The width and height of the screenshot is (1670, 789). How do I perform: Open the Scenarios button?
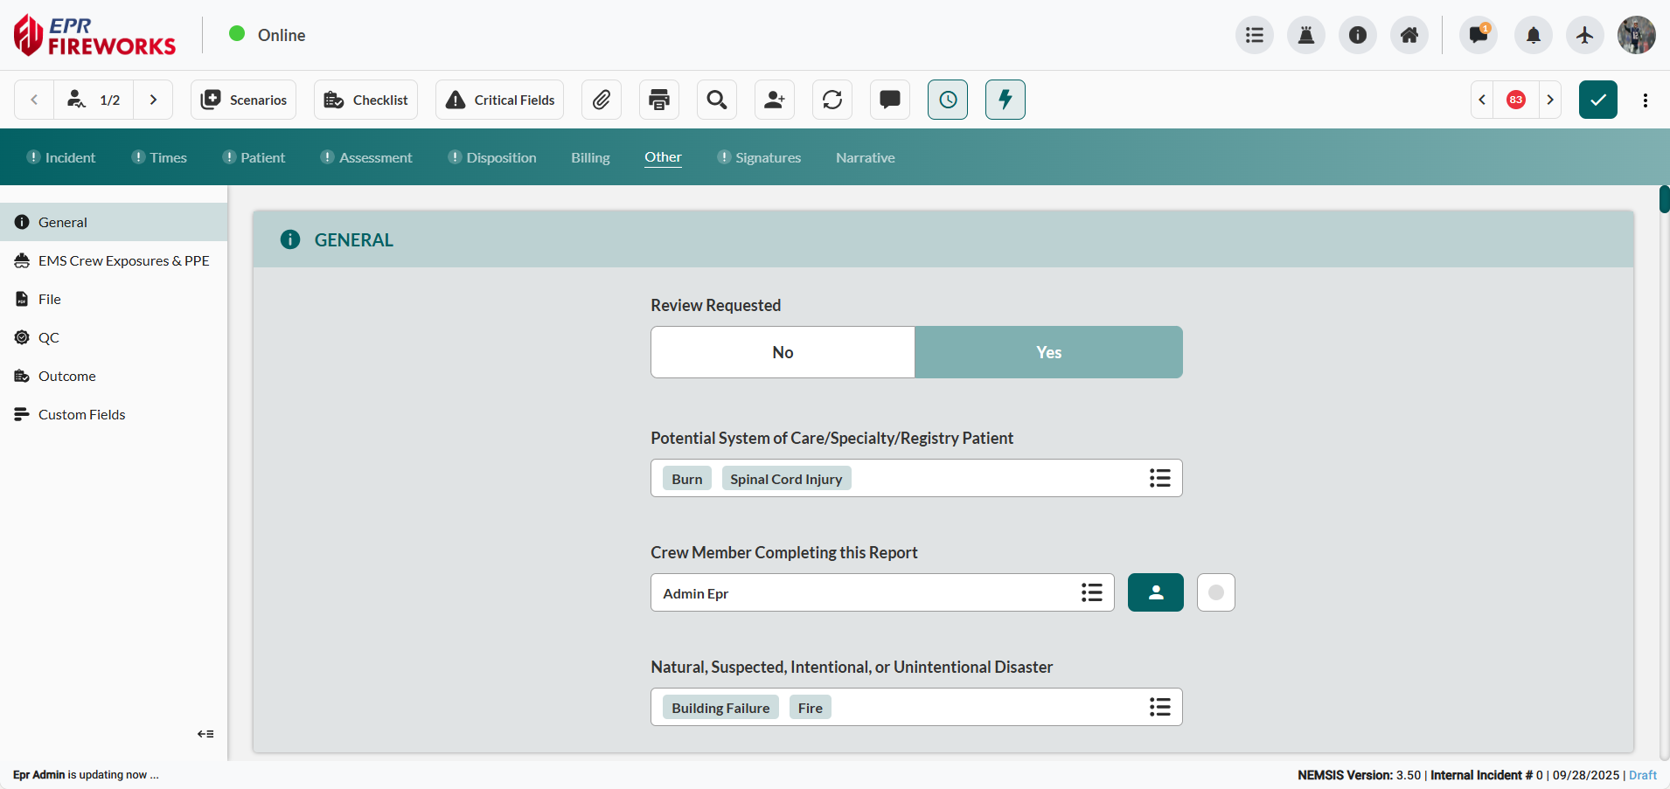click(x=244, y=100)
